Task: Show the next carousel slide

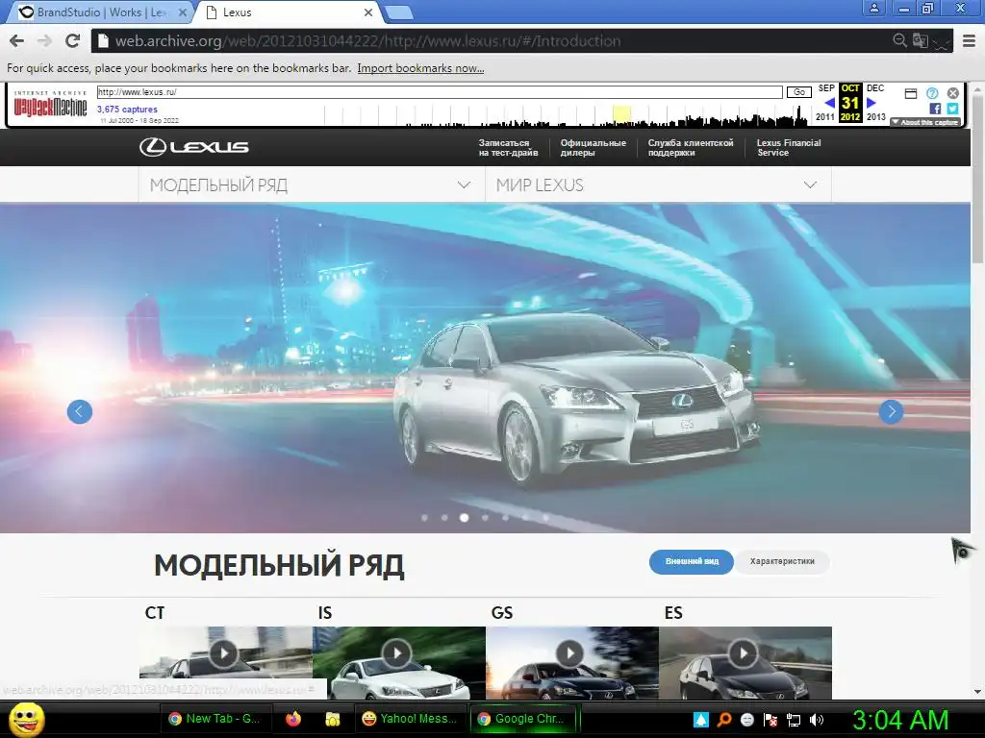Action: (891, 411)
